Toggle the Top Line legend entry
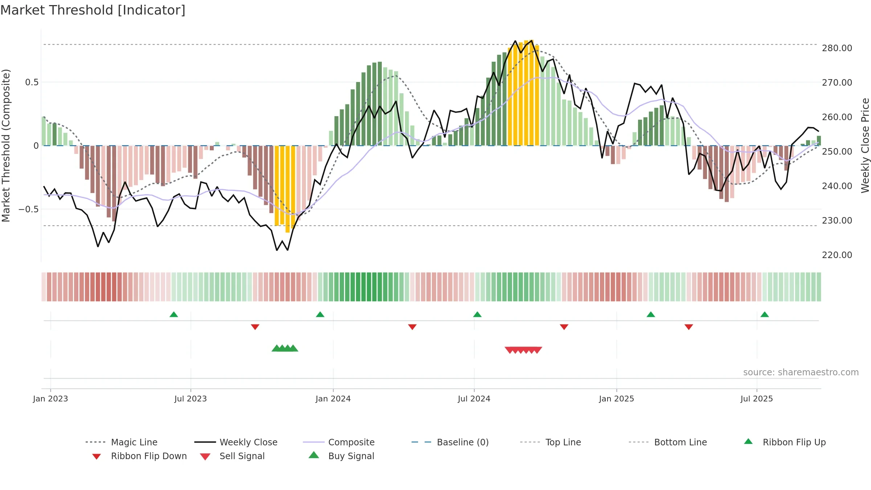Screen dimensions: 871x490 click(551, 442)
